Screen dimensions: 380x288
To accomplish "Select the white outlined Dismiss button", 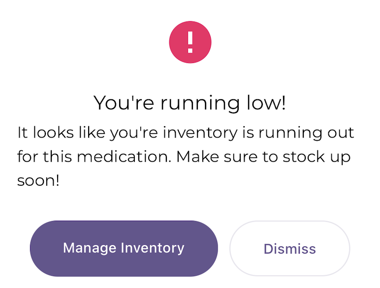I will click(289, 248).
